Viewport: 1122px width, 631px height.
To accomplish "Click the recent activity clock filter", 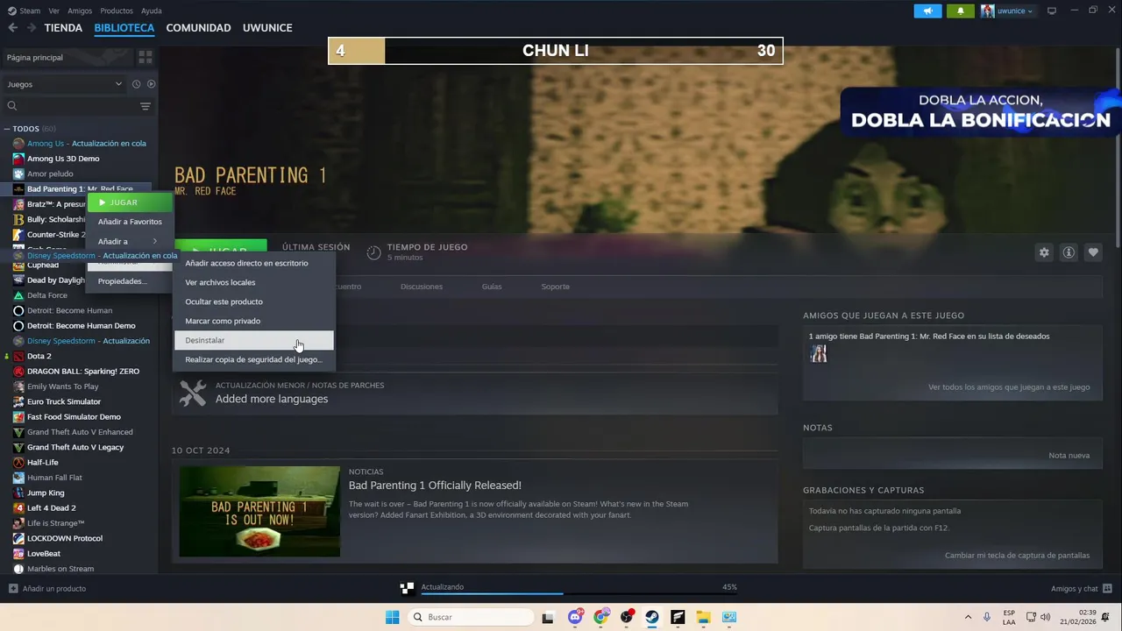I will tap(136, 84).
